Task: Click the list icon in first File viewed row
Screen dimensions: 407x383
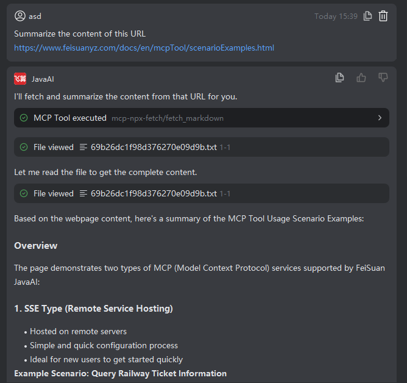Action: click(x=84, y=147)
